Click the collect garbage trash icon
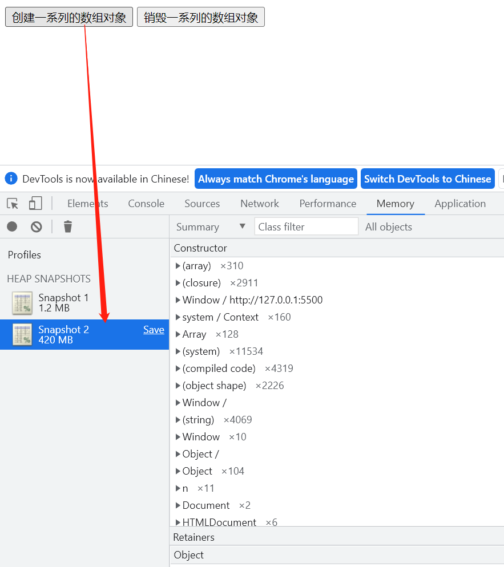The width and height of the screenshot is (504, 567). [68, 227]
